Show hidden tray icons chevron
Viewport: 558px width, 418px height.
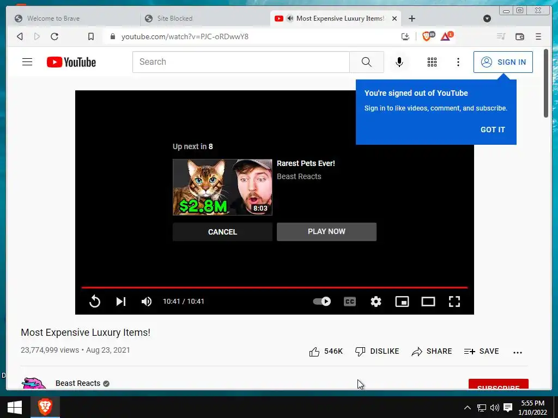(468, 407)
